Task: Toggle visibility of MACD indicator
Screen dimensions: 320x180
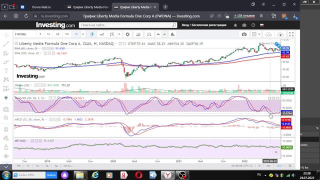Action: 51,119
